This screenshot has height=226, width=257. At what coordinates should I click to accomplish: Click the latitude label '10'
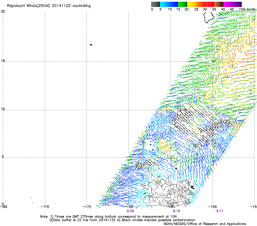coord(3,109)
